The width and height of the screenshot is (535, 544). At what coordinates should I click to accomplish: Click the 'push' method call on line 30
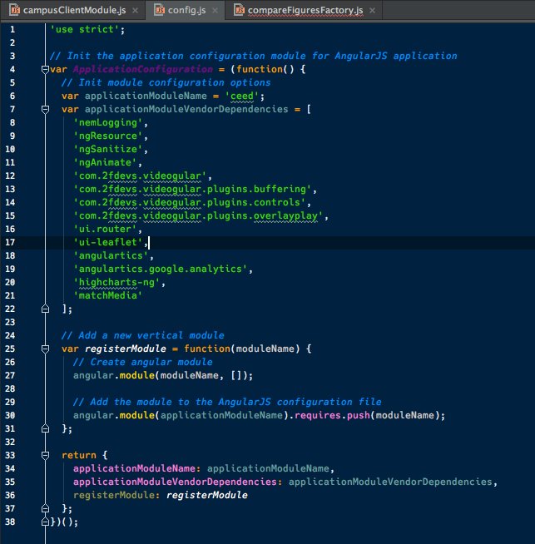point(359,415)
